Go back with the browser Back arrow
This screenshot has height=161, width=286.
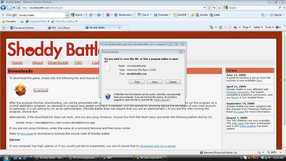3,8
